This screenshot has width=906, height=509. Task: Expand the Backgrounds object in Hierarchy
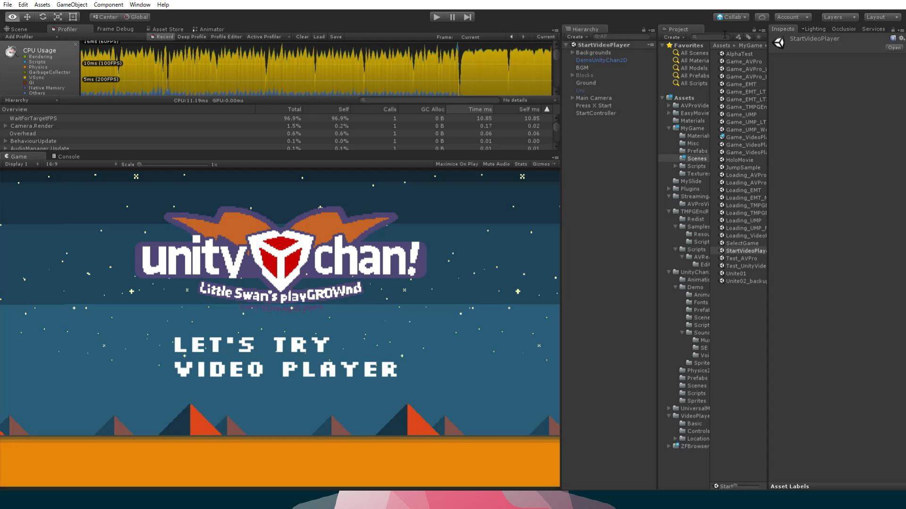pos(572,52)
